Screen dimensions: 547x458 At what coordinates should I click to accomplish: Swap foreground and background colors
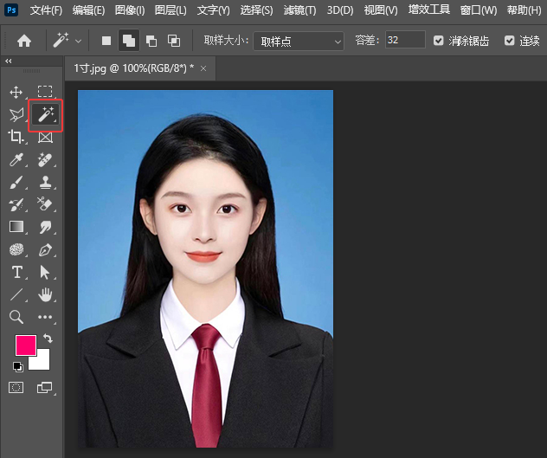click(x=48, y=338)
